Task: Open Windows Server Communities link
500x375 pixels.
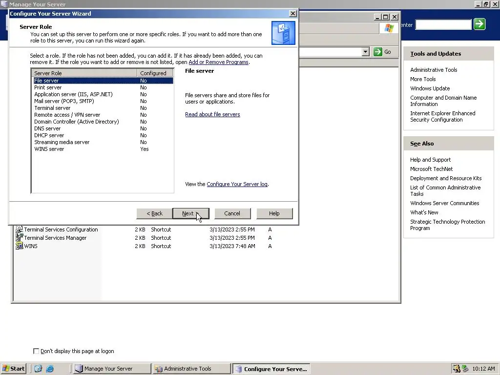Action: click(x=444, y=203)
